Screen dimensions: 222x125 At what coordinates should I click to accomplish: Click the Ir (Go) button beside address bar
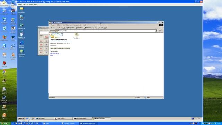point(161,31)
